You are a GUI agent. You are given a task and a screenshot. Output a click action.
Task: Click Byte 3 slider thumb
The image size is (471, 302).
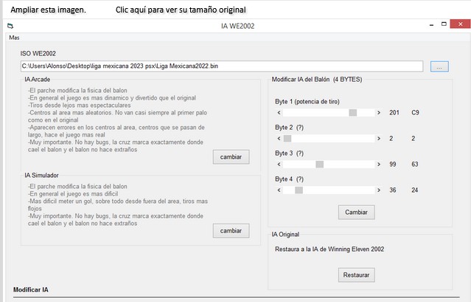pyautogui.click(x=320, y=164)
